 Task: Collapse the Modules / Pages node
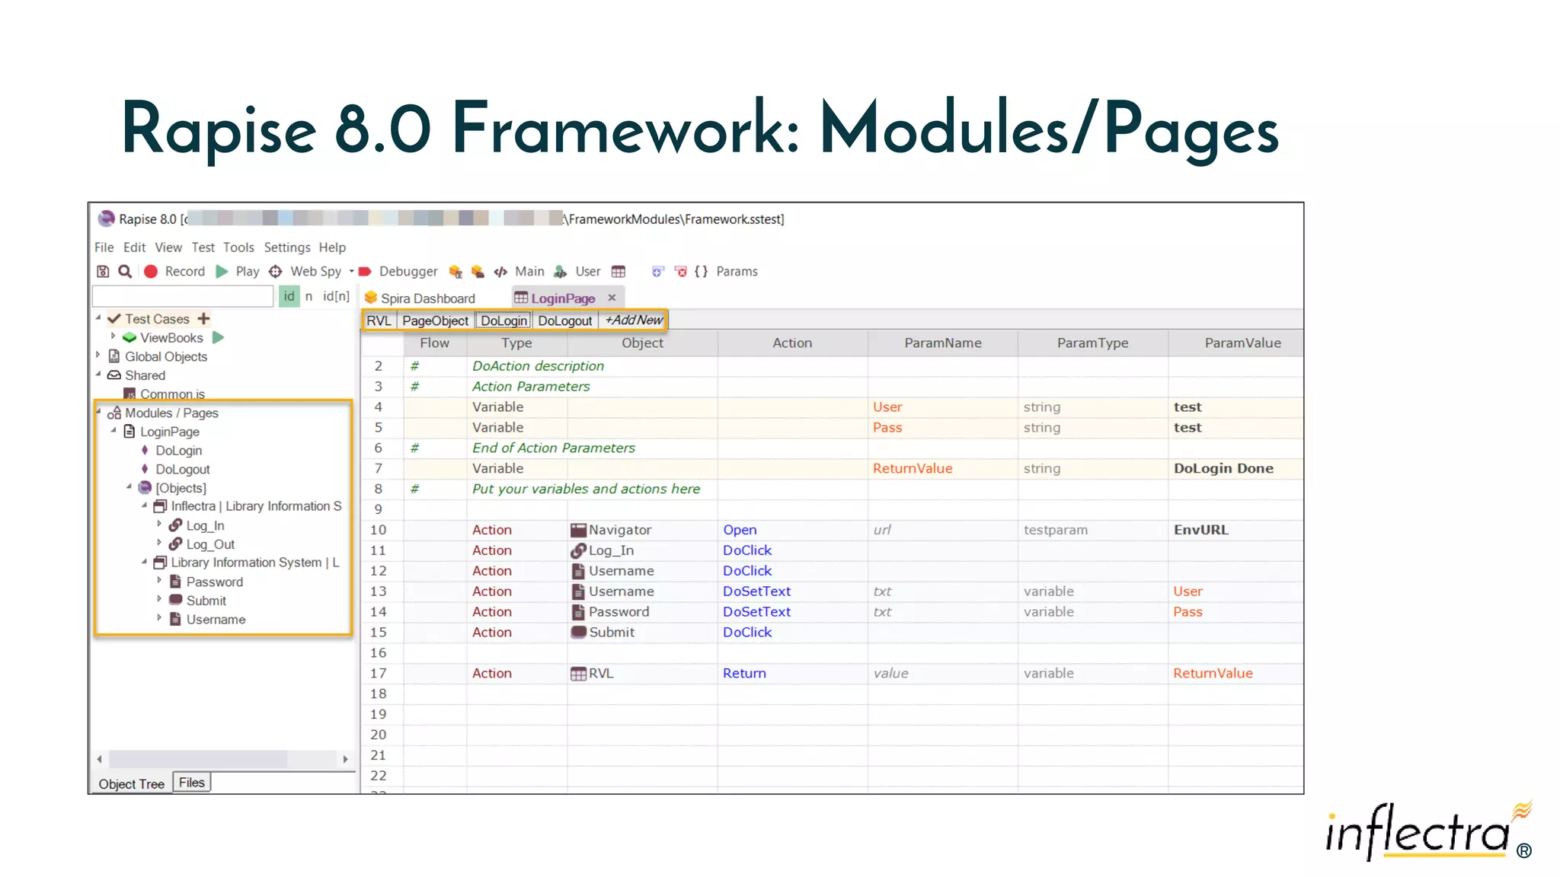click(x=98, y=411)
